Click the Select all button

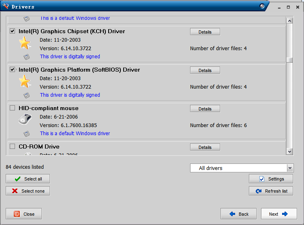pyautogui.click(x=28, y=179)
